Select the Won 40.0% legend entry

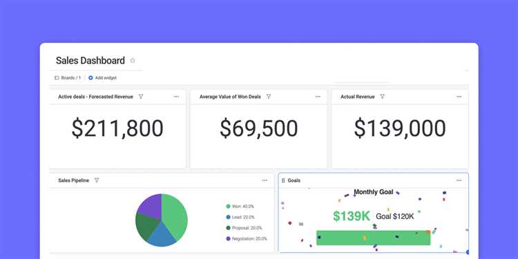point(240,207)
